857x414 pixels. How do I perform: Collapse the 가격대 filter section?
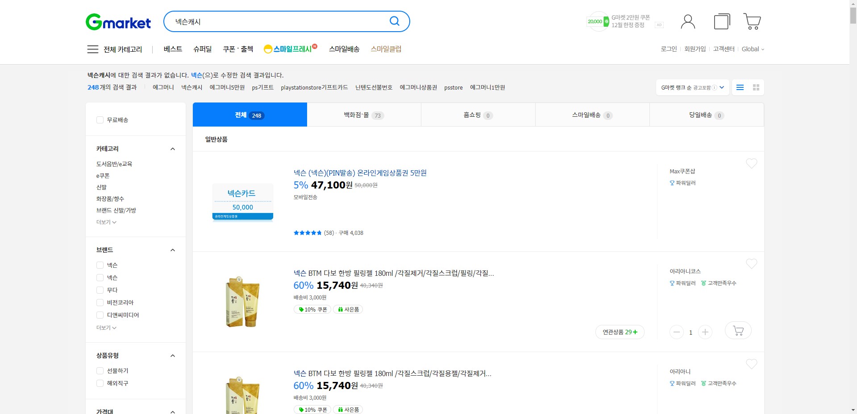(x=173, y=411)
